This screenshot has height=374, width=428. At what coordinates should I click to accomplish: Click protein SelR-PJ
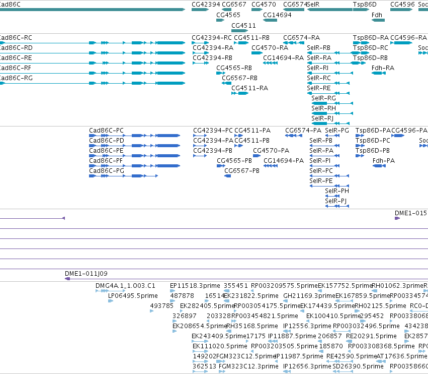[336, 201]
